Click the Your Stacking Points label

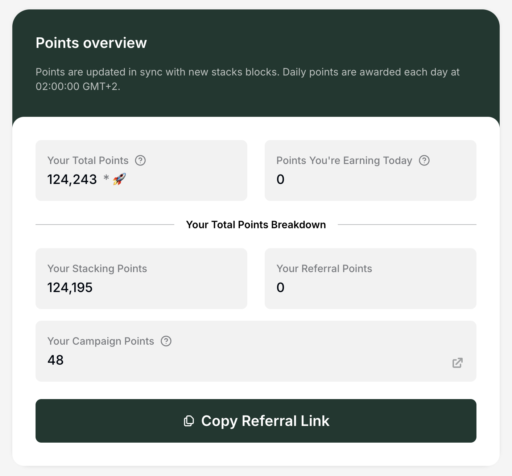pos(97,268)
